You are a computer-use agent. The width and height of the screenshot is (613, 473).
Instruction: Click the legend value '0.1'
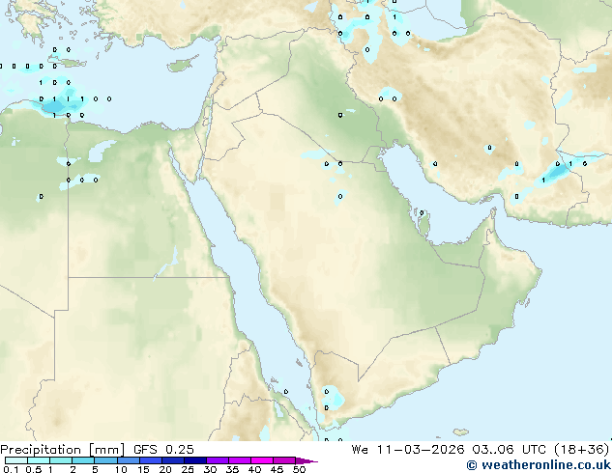tap(11, 469)
